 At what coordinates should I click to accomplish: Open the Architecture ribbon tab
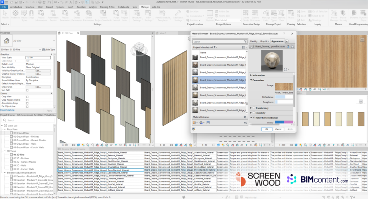[16, 7]
